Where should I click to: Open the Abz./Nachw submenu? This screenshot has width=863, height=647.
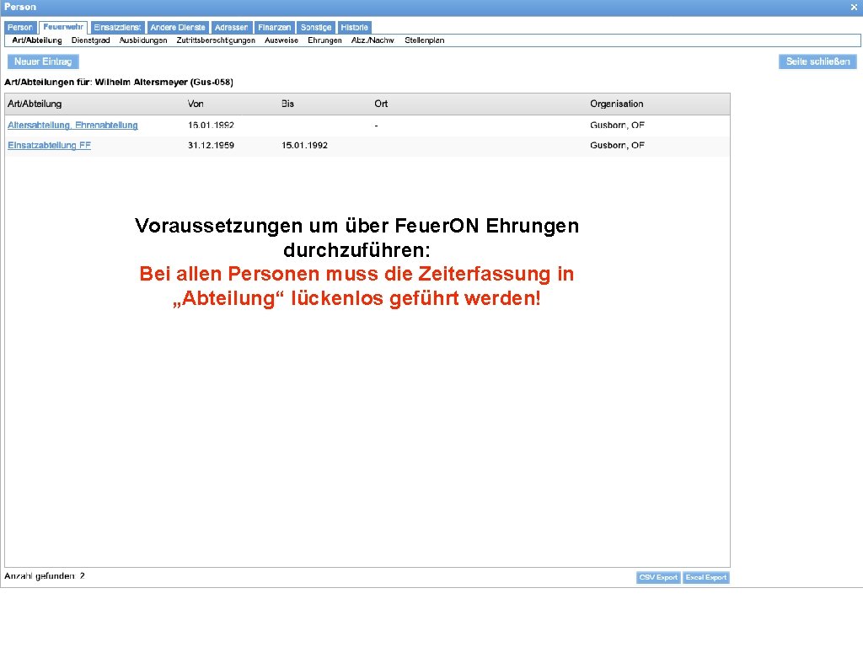coord(373,40)
